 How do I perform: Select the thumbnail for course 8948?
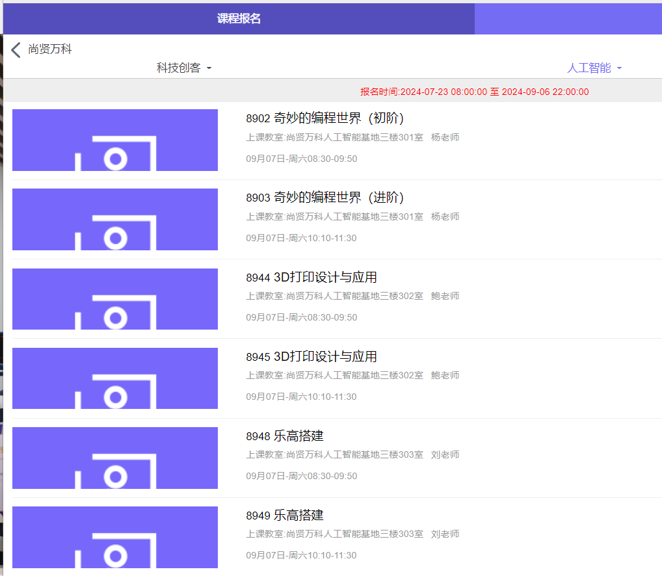coord(115,458)
